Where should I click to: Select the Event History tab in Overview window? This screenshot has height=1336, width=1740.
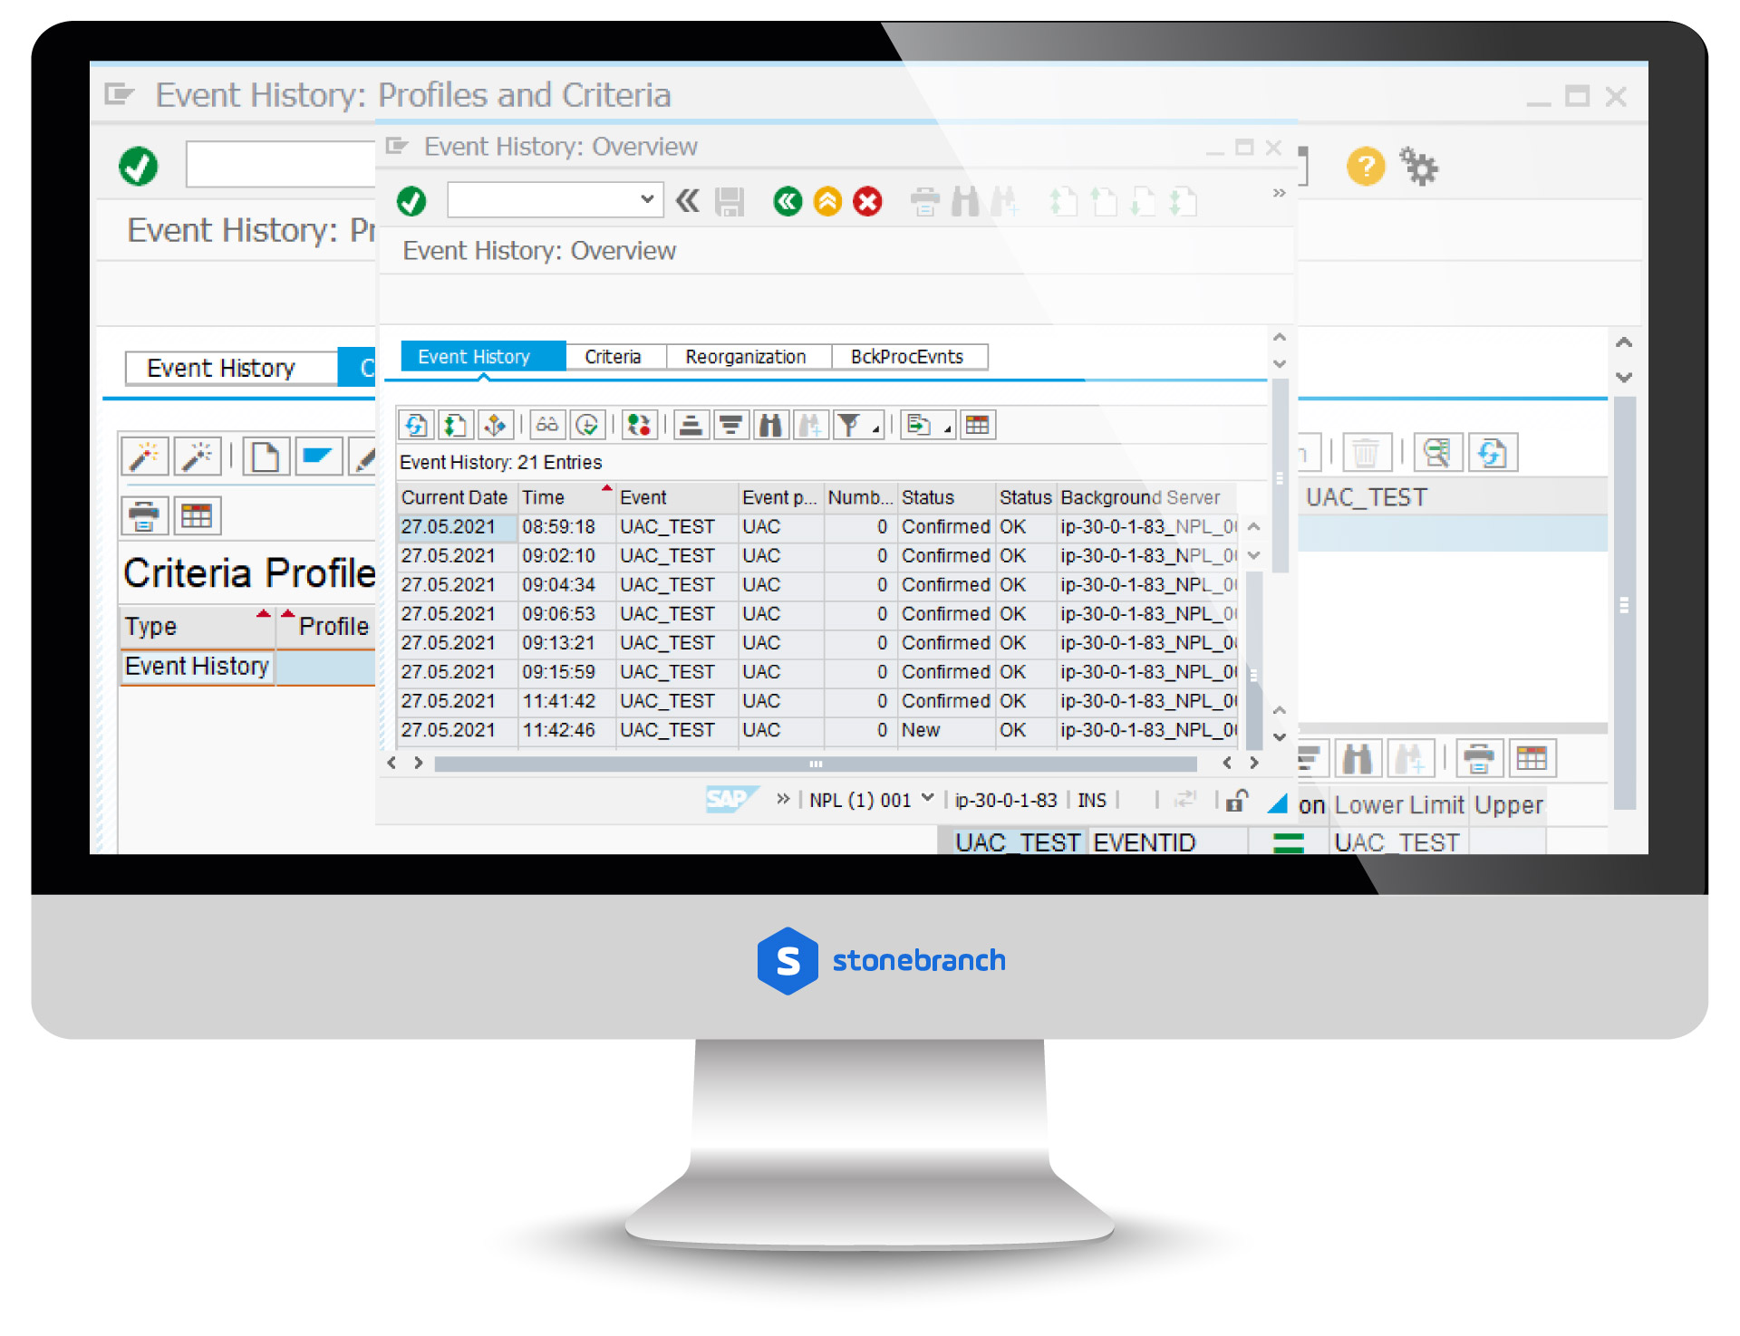[x=483, y=357]
